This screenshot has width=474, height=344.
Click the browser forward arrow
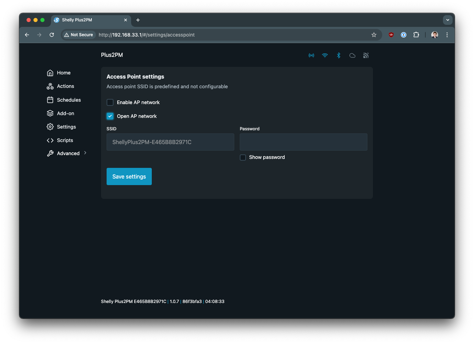click(x=39, y=35)
